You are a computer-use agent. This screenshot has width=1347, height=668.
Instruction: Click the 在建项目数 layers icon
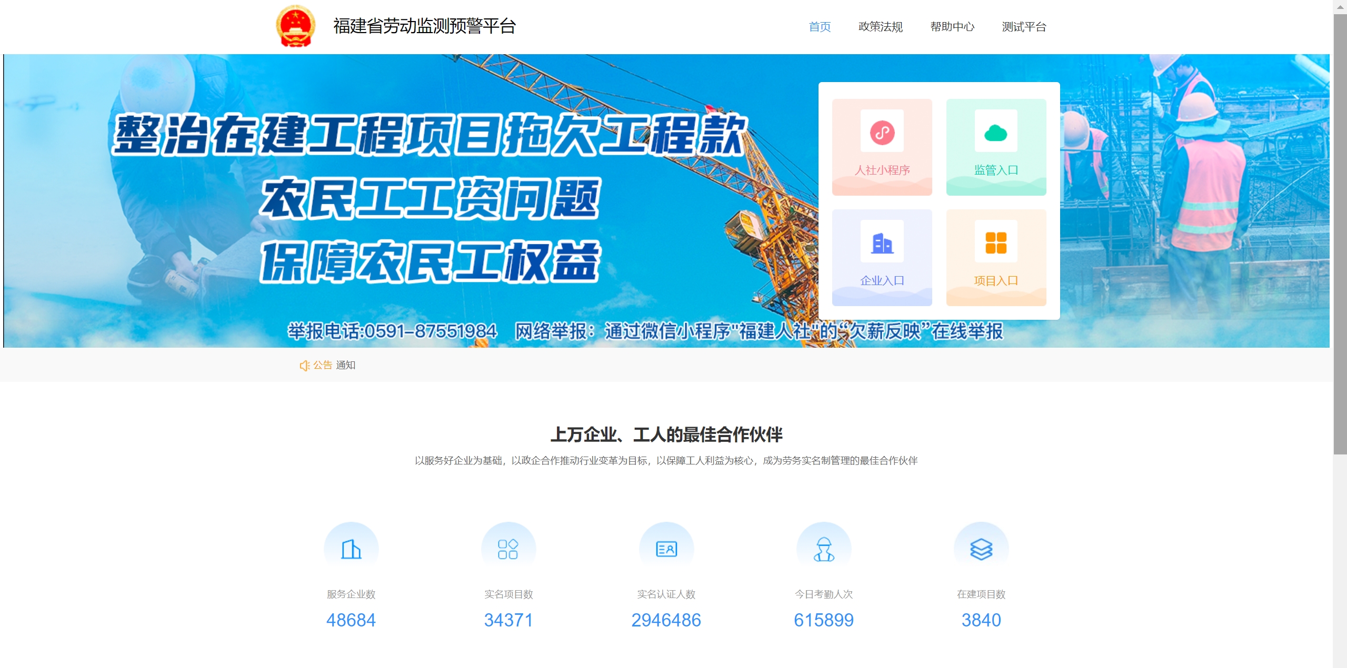981,549
